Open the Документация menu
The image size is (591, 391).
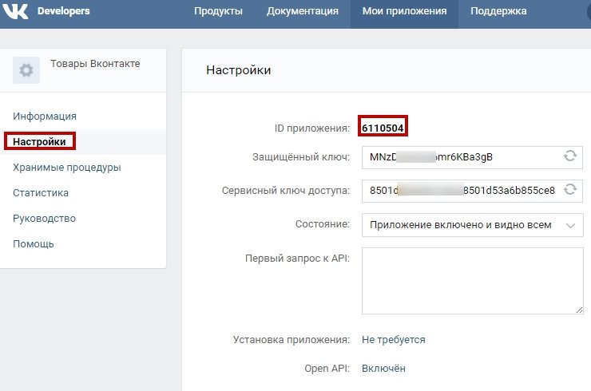[302, 11]
